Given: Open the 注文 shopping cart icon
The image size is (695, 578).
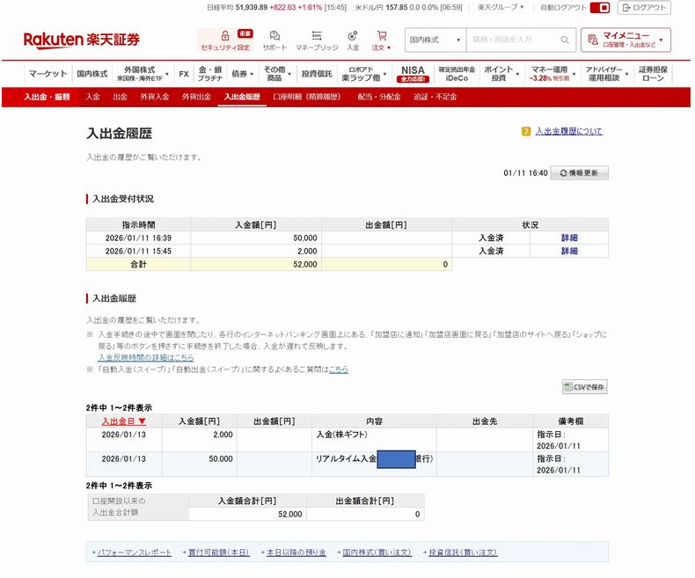Looking at the screenshot, I should pyautogui.click(x=382, y=35).
